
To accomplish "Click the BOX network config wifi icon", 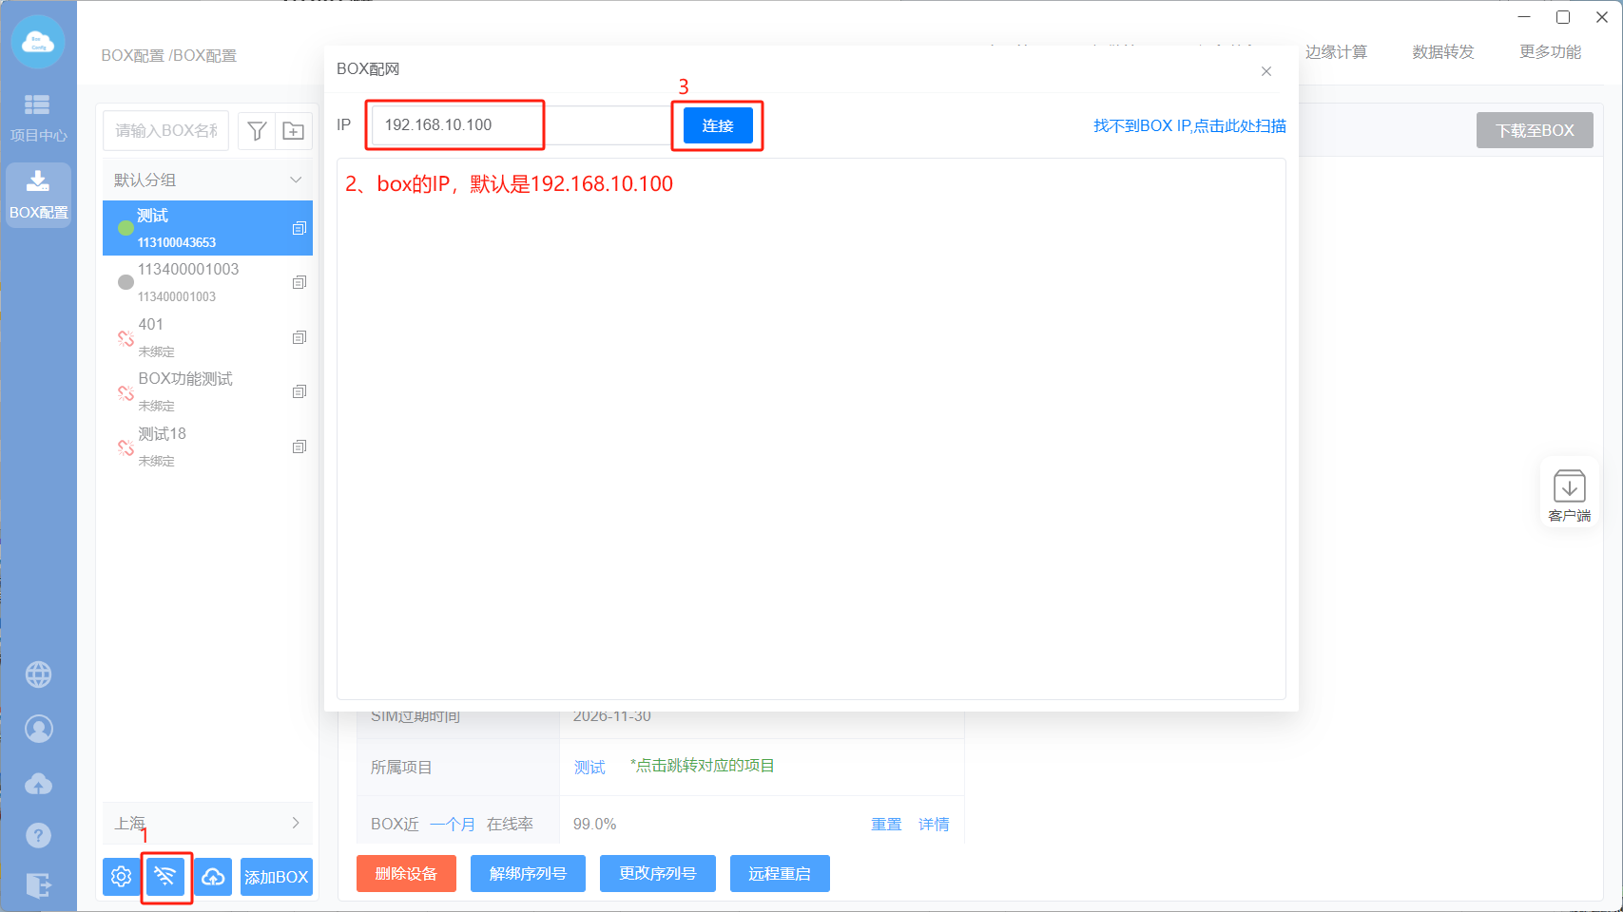I will coord(165,876).
